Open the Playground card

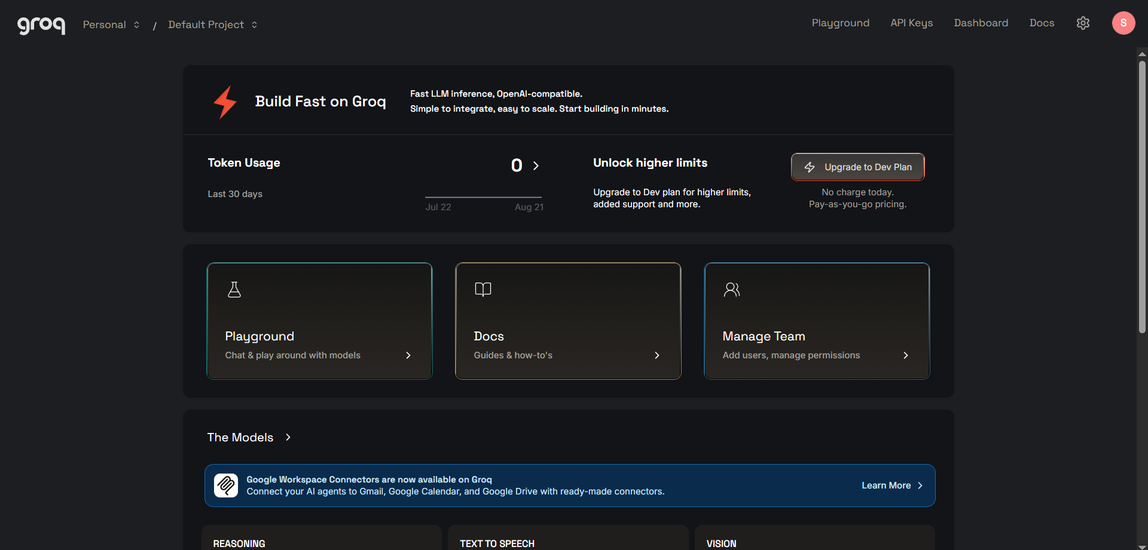[319, 321]
